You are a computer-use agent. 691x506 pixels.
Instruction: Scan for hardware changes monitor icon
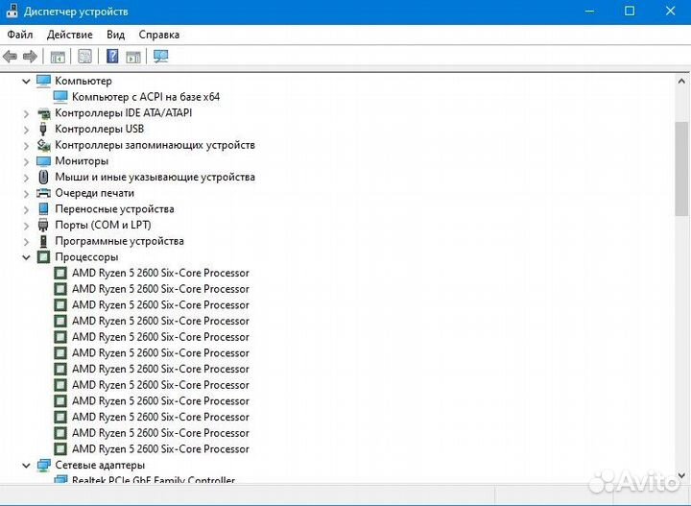point(161,57)
